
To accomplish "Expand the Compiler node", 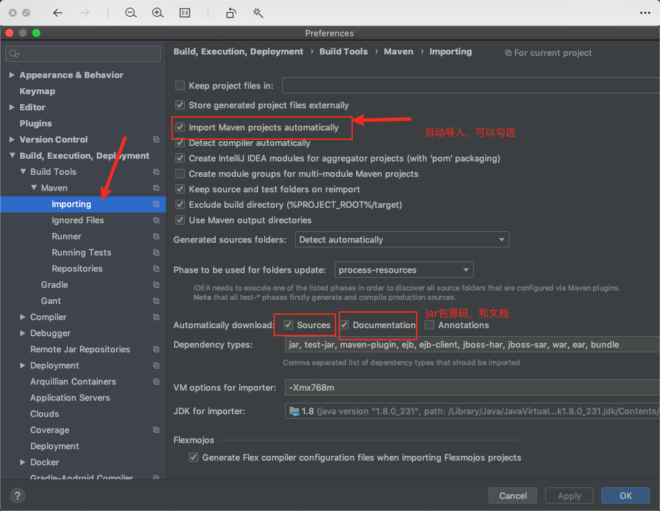I will point(23,317).
